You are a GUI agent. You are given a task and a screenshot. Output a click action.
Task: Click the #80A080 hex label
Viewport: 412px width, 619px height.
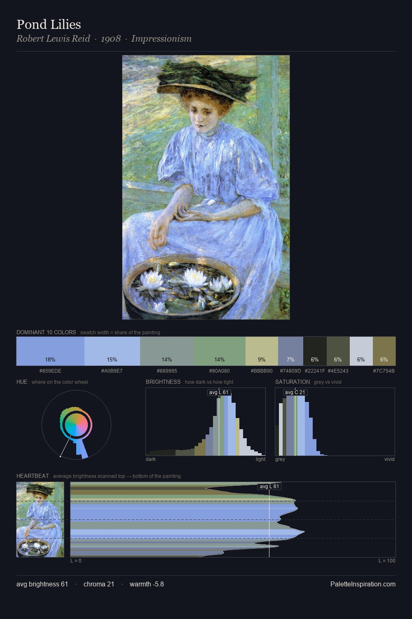point(220,371)
